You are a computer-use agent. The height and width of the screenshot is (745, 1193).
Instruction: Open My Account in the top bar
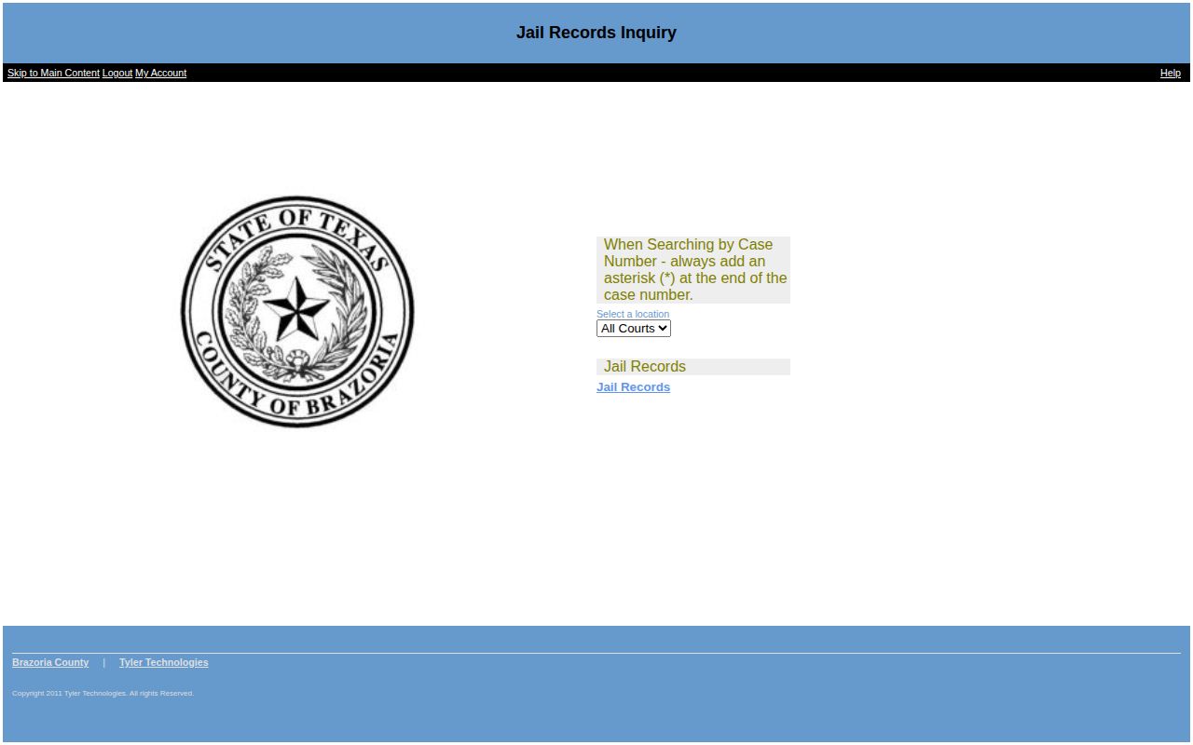(x=160, y=73)
